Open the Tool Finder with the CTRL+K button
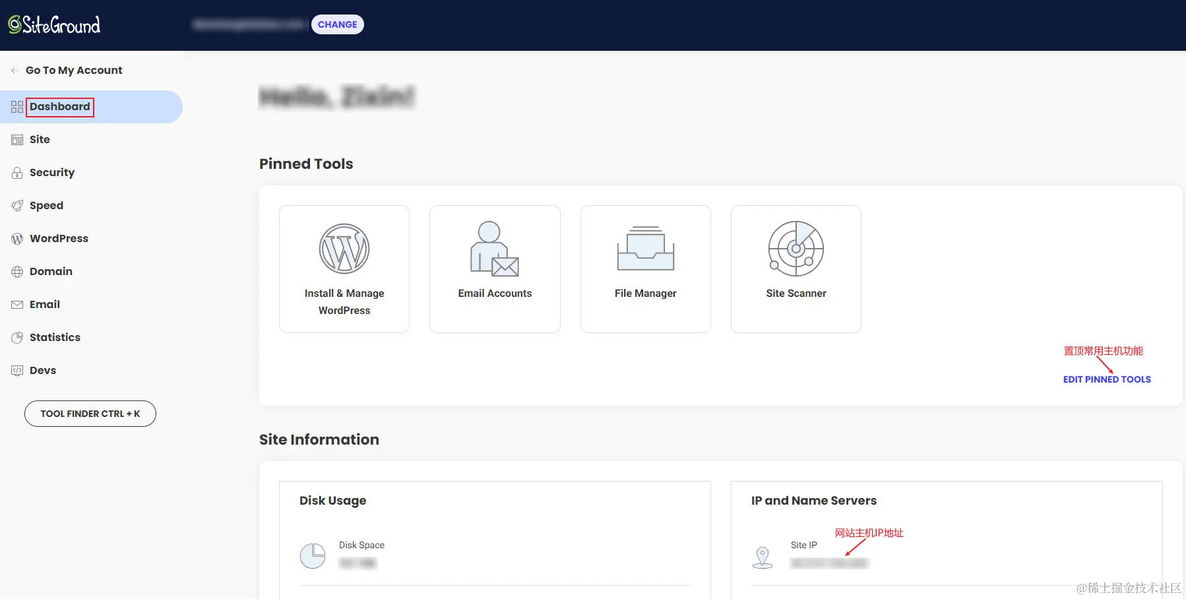Image resolution: width=1186 pixels, height=599 pixels. coord(90,414)
